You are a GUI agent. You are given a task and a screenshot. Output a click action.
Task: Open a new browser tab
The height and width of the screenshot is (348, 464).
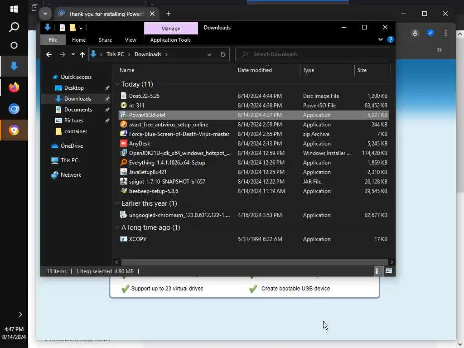coord(169,14)
